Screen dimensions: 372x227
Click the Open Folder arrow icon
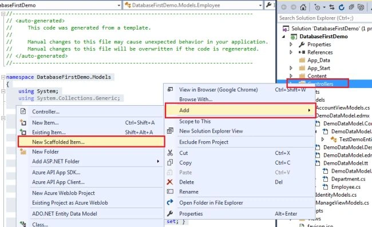pos(170,202)
